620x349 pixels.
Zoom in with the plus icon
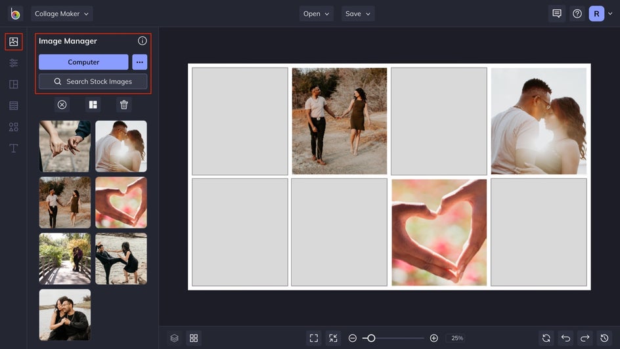433,338
